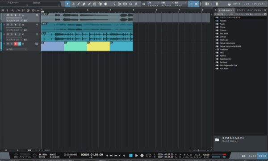This screenshot has height=161, width=268.
Task: Toggle the ブラウズ browser panel
Action: coord(262,156)
